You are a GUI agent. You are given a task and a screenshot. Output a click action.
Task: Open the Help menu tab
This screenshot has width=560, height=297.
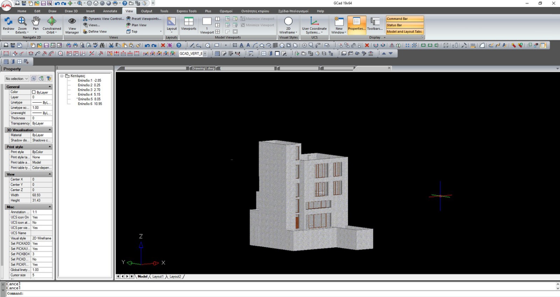pos(320,11)
